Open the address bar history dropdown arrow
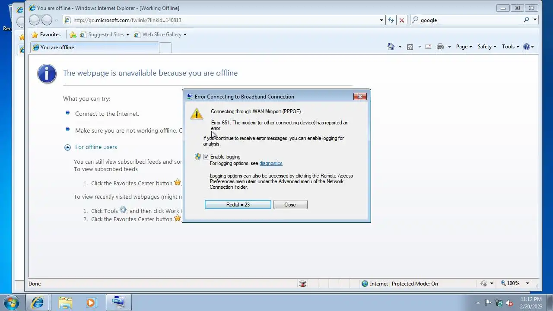 pyautogui.click(x=381, y=20)
